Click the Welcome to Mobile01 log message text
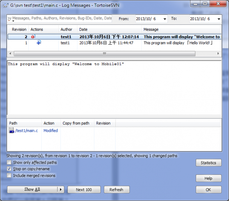This screenshot has height=201, width=229. 66,64
